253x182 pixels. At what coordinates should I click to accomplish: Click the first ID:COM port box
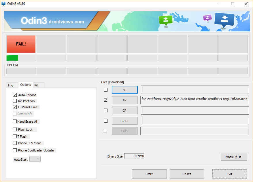(x=21, y=71)
